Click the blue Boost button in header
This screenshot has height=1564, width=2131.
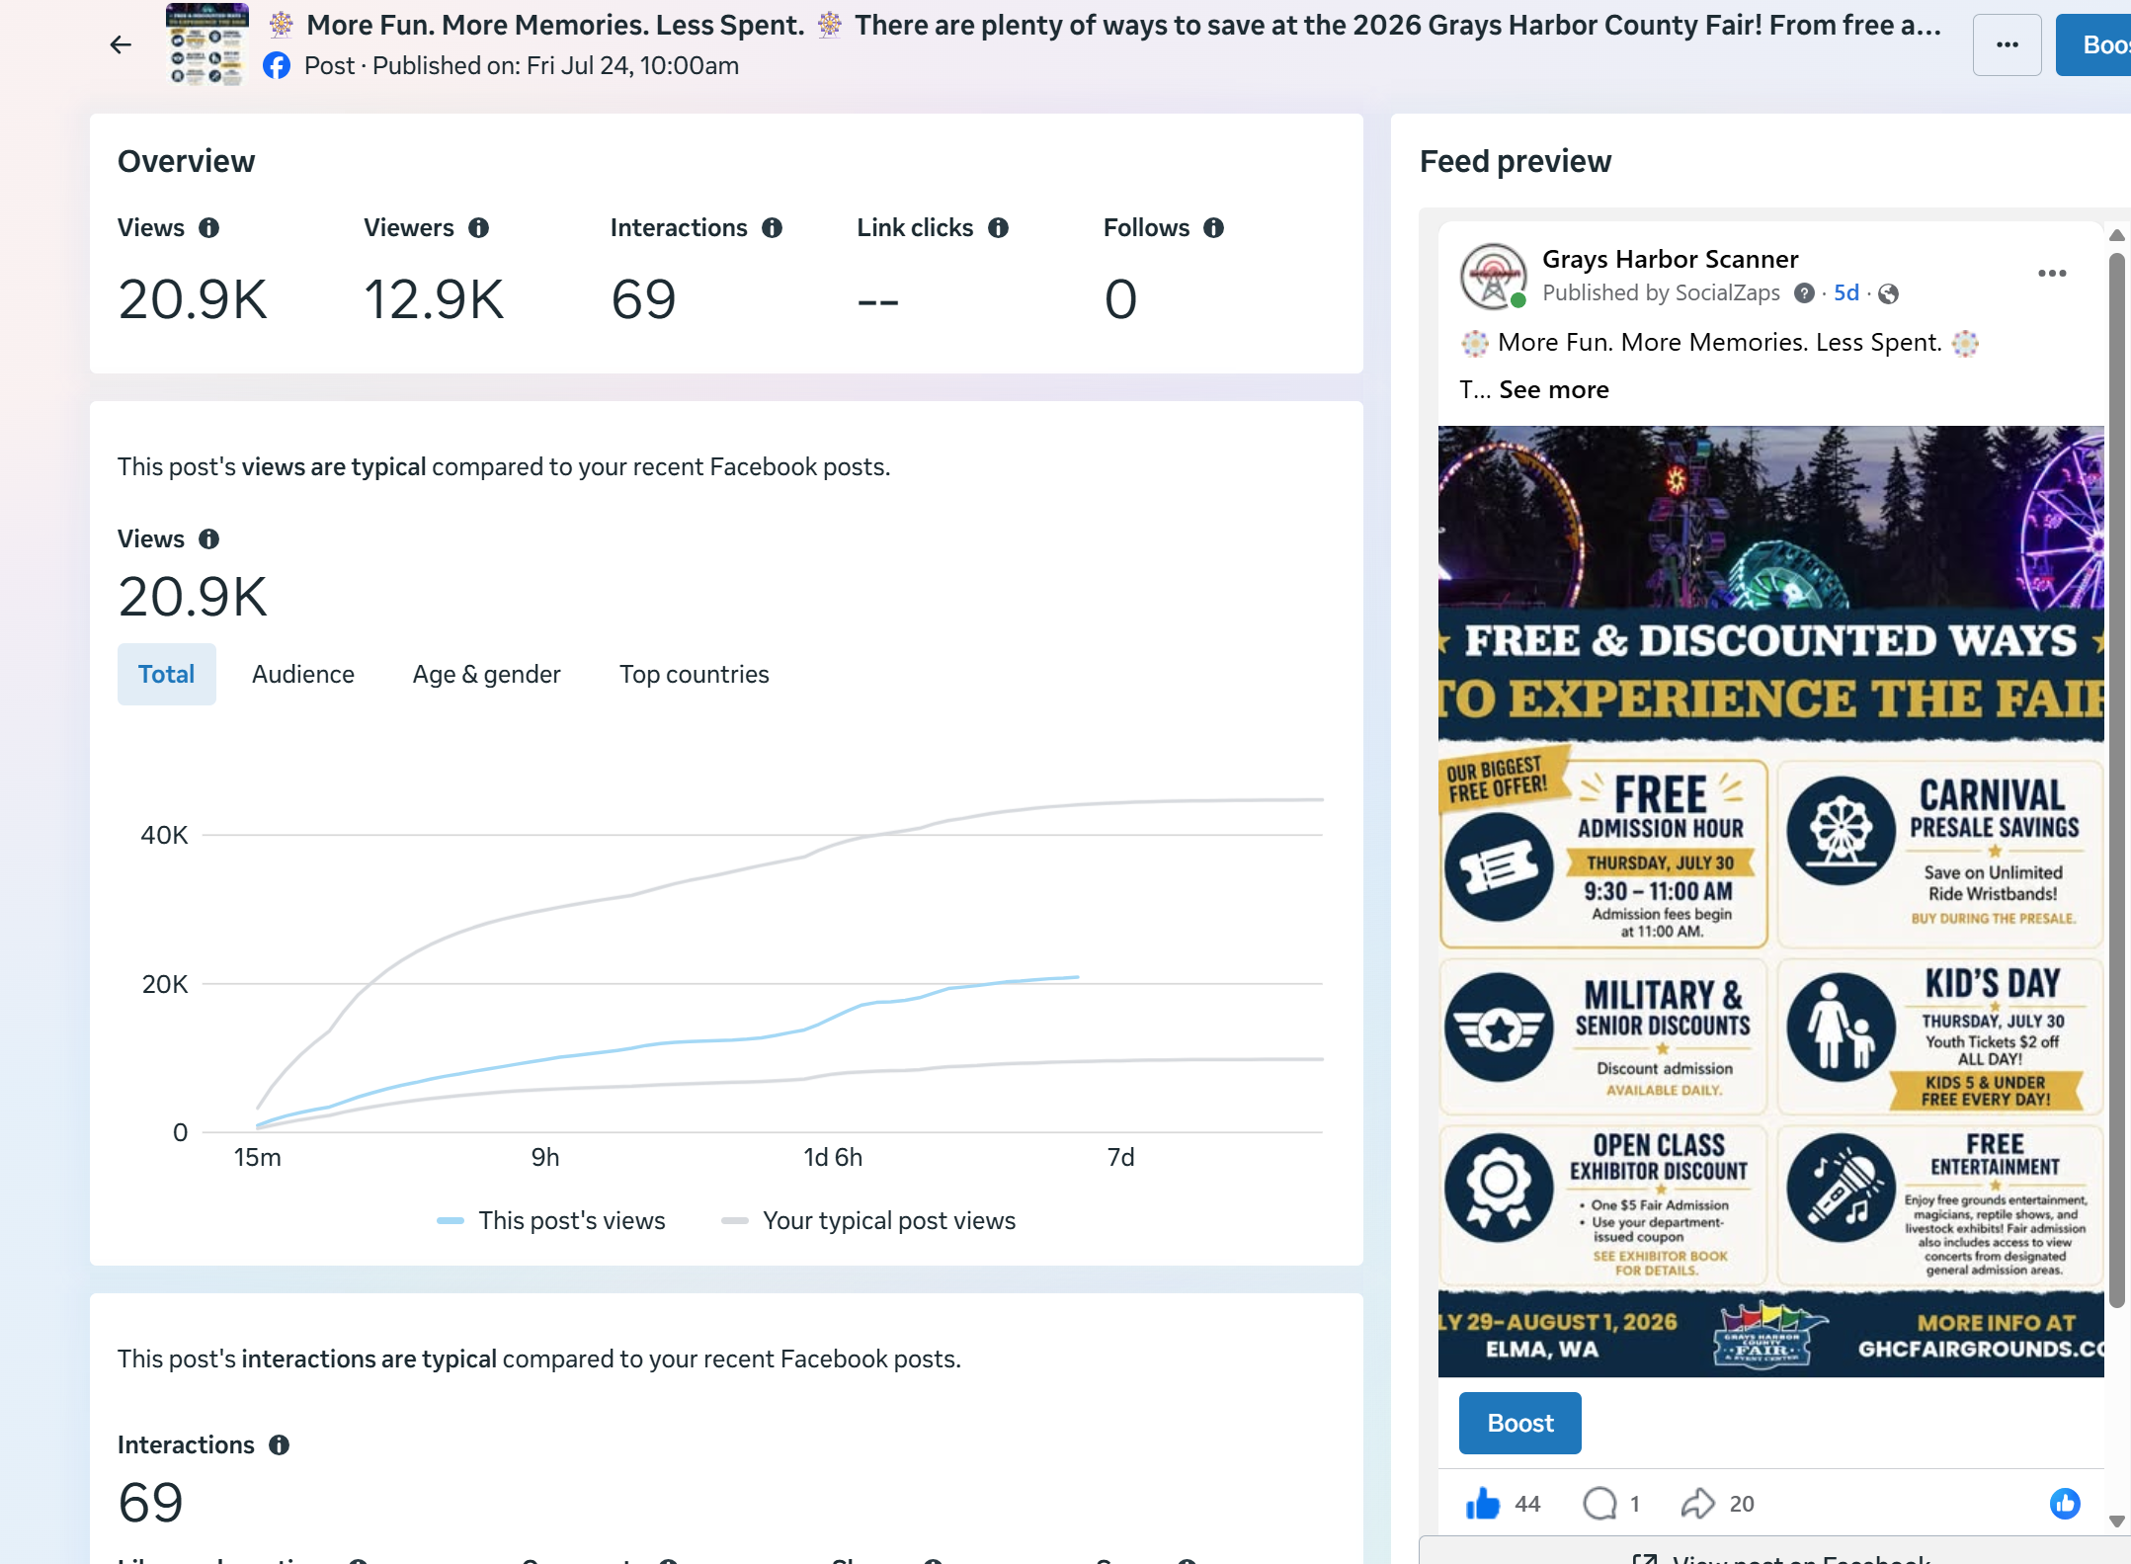[x=2093, y=44]
